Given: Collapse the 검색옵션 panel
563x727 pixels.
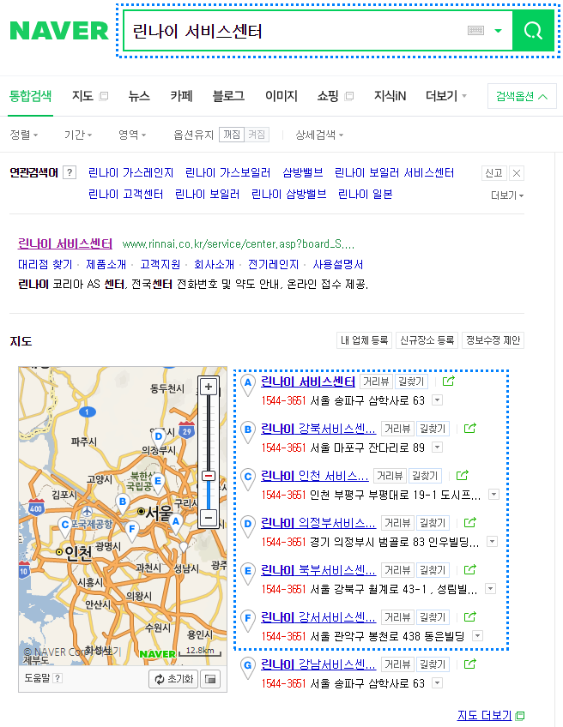Looking at the screenshot, I should tap(522, 96).
